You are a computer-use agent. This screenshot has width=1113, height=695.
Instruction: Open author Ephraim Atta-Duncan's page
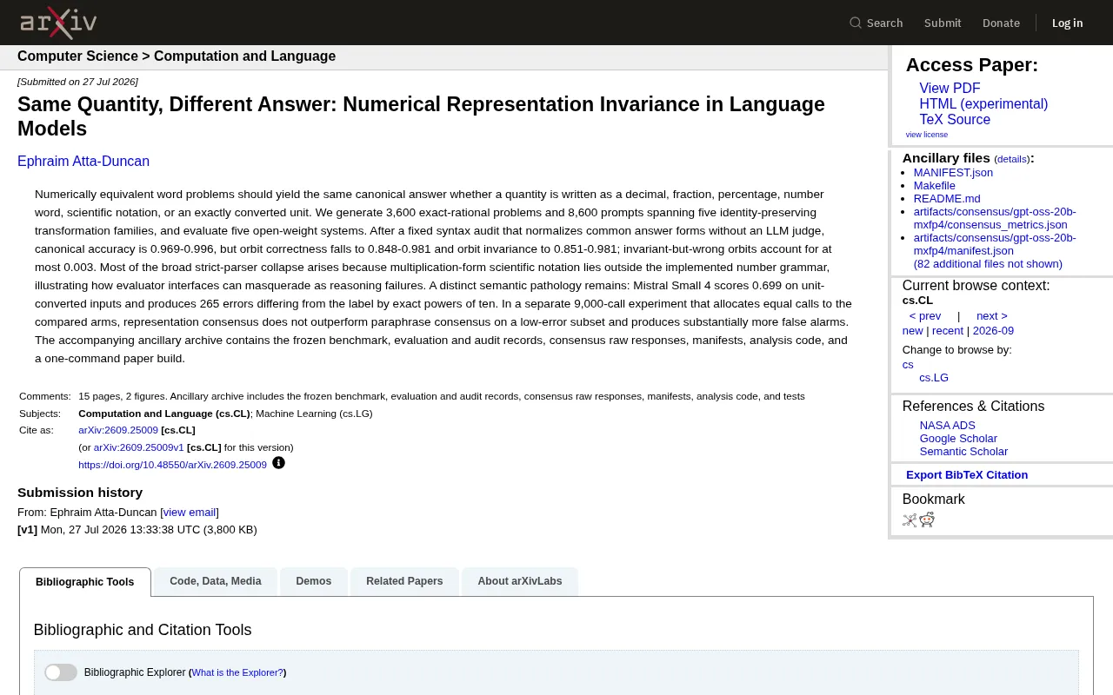click(x=83, y=162)
